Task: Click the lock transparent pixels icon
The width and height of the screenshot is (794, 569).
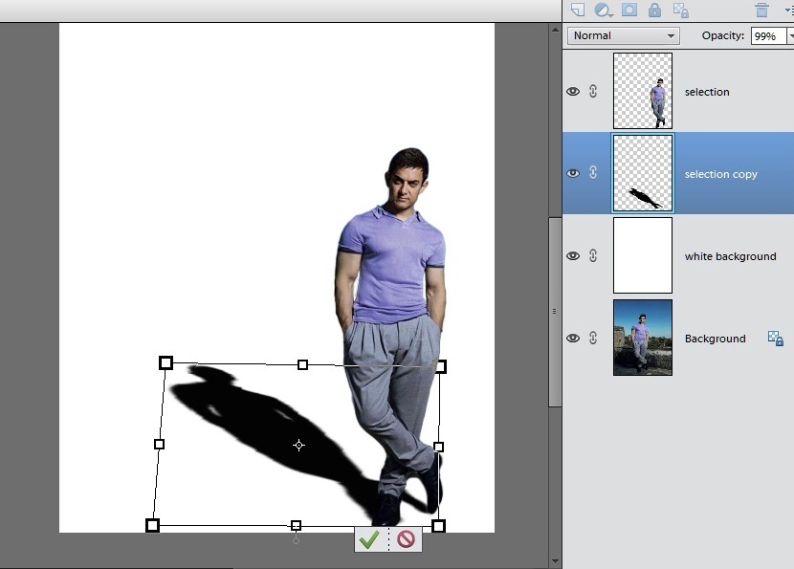Action: 681,11
